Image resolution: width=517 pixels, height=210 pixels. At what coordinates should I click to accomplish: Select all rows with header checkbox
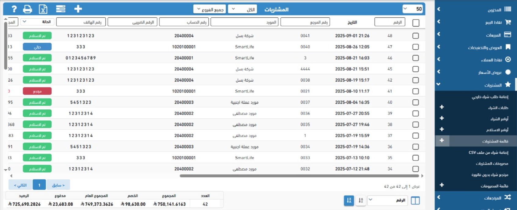coord(415,23)
